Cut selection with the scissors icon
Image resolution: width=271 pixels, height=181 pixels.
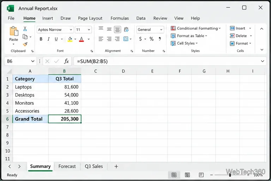click(25, 29)
